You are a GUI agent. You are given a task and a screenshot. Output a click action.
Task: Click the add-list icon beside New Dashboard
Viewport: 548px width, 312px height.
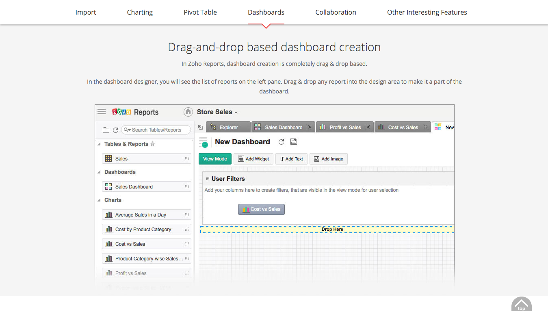coord(203,142)
